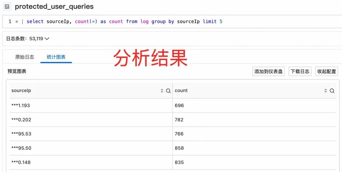The width and height of the screenshot is (342, 172).
Task: Click the search icon in sourceIp column
Action: pos(168,91)
